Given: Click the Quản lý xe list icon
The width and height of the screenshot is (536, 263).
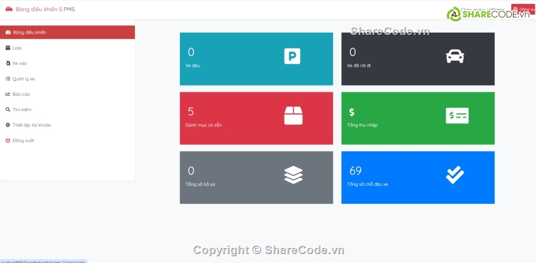Looking at the screenshot, I should pos(8,79).
